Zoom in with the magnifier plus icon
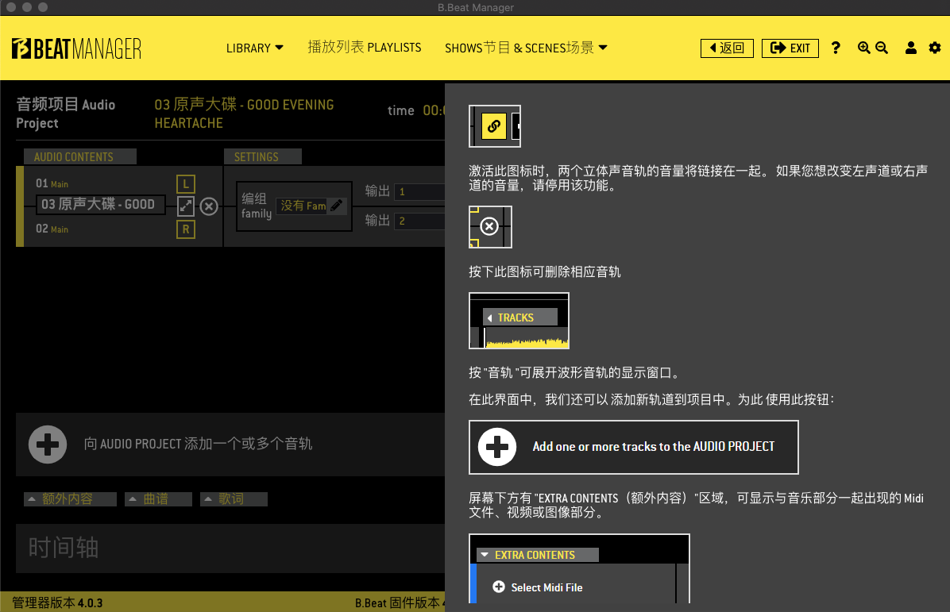The width and height of the screenshot is (950, 612). click(x=864, y=48)
